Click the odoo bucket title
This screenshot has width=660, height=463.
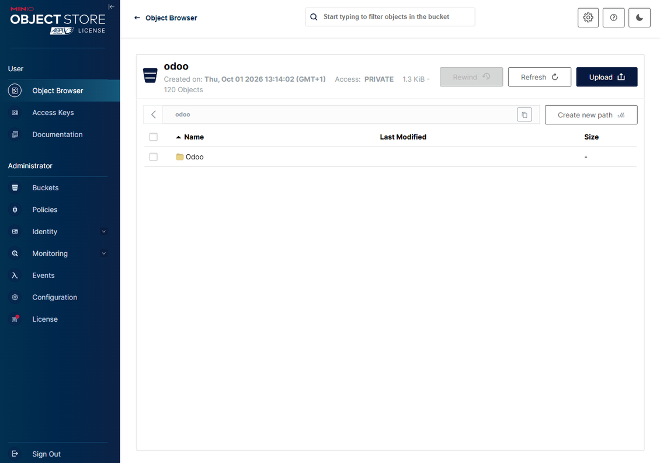tap(176, 66)
